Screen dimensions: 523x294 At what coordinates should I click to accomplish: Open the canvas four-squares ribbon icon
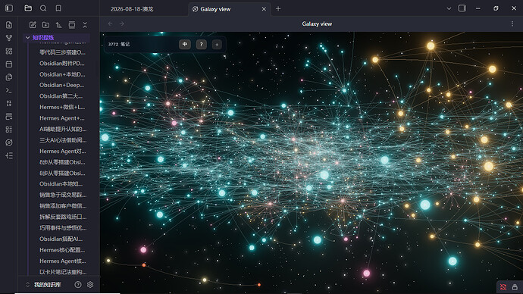[9, 51]
